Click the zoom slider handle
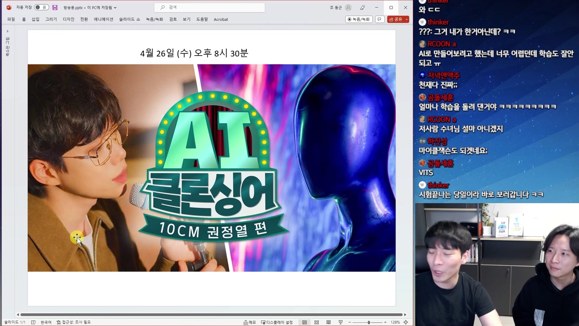Viewport: 579px width, 326px height. point(369,322)
